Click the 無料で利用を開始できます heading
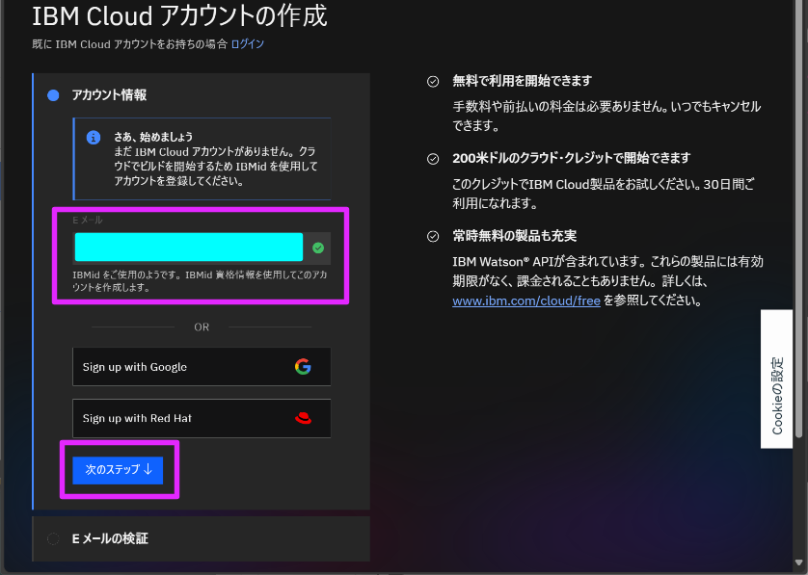Image resolution: width=808 pixels, height=575 pixels. (x=522, y=81)
